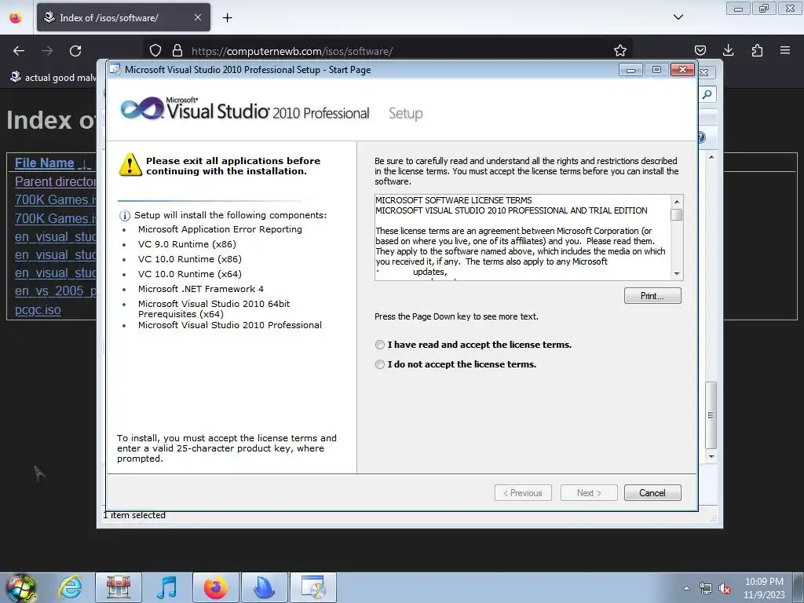Click the Print... button
This screenshot has height=603, width=804.
pos(652,296)
